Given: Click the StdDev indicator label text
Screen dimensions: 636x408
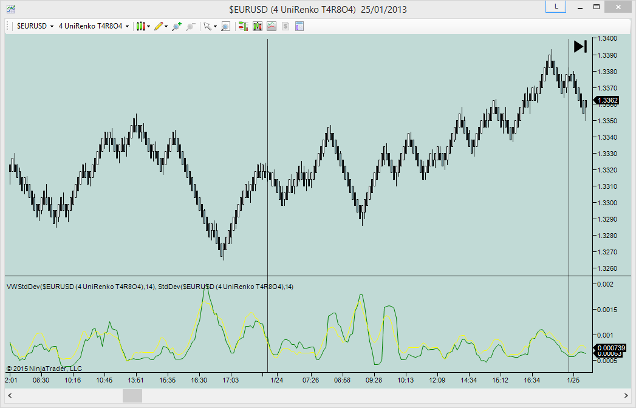Looking at the screenshot, I should [x=226, y=287].
